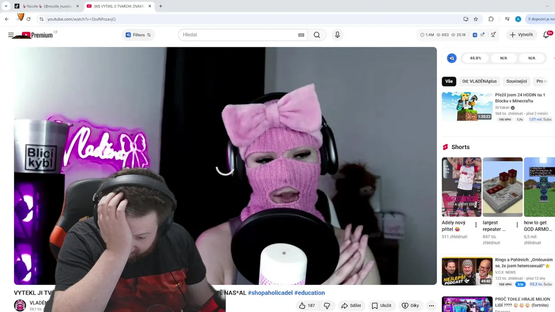Open V.O.X. NEWS channel link
Screen dimensions: 555x312
[x=506, y=273]
